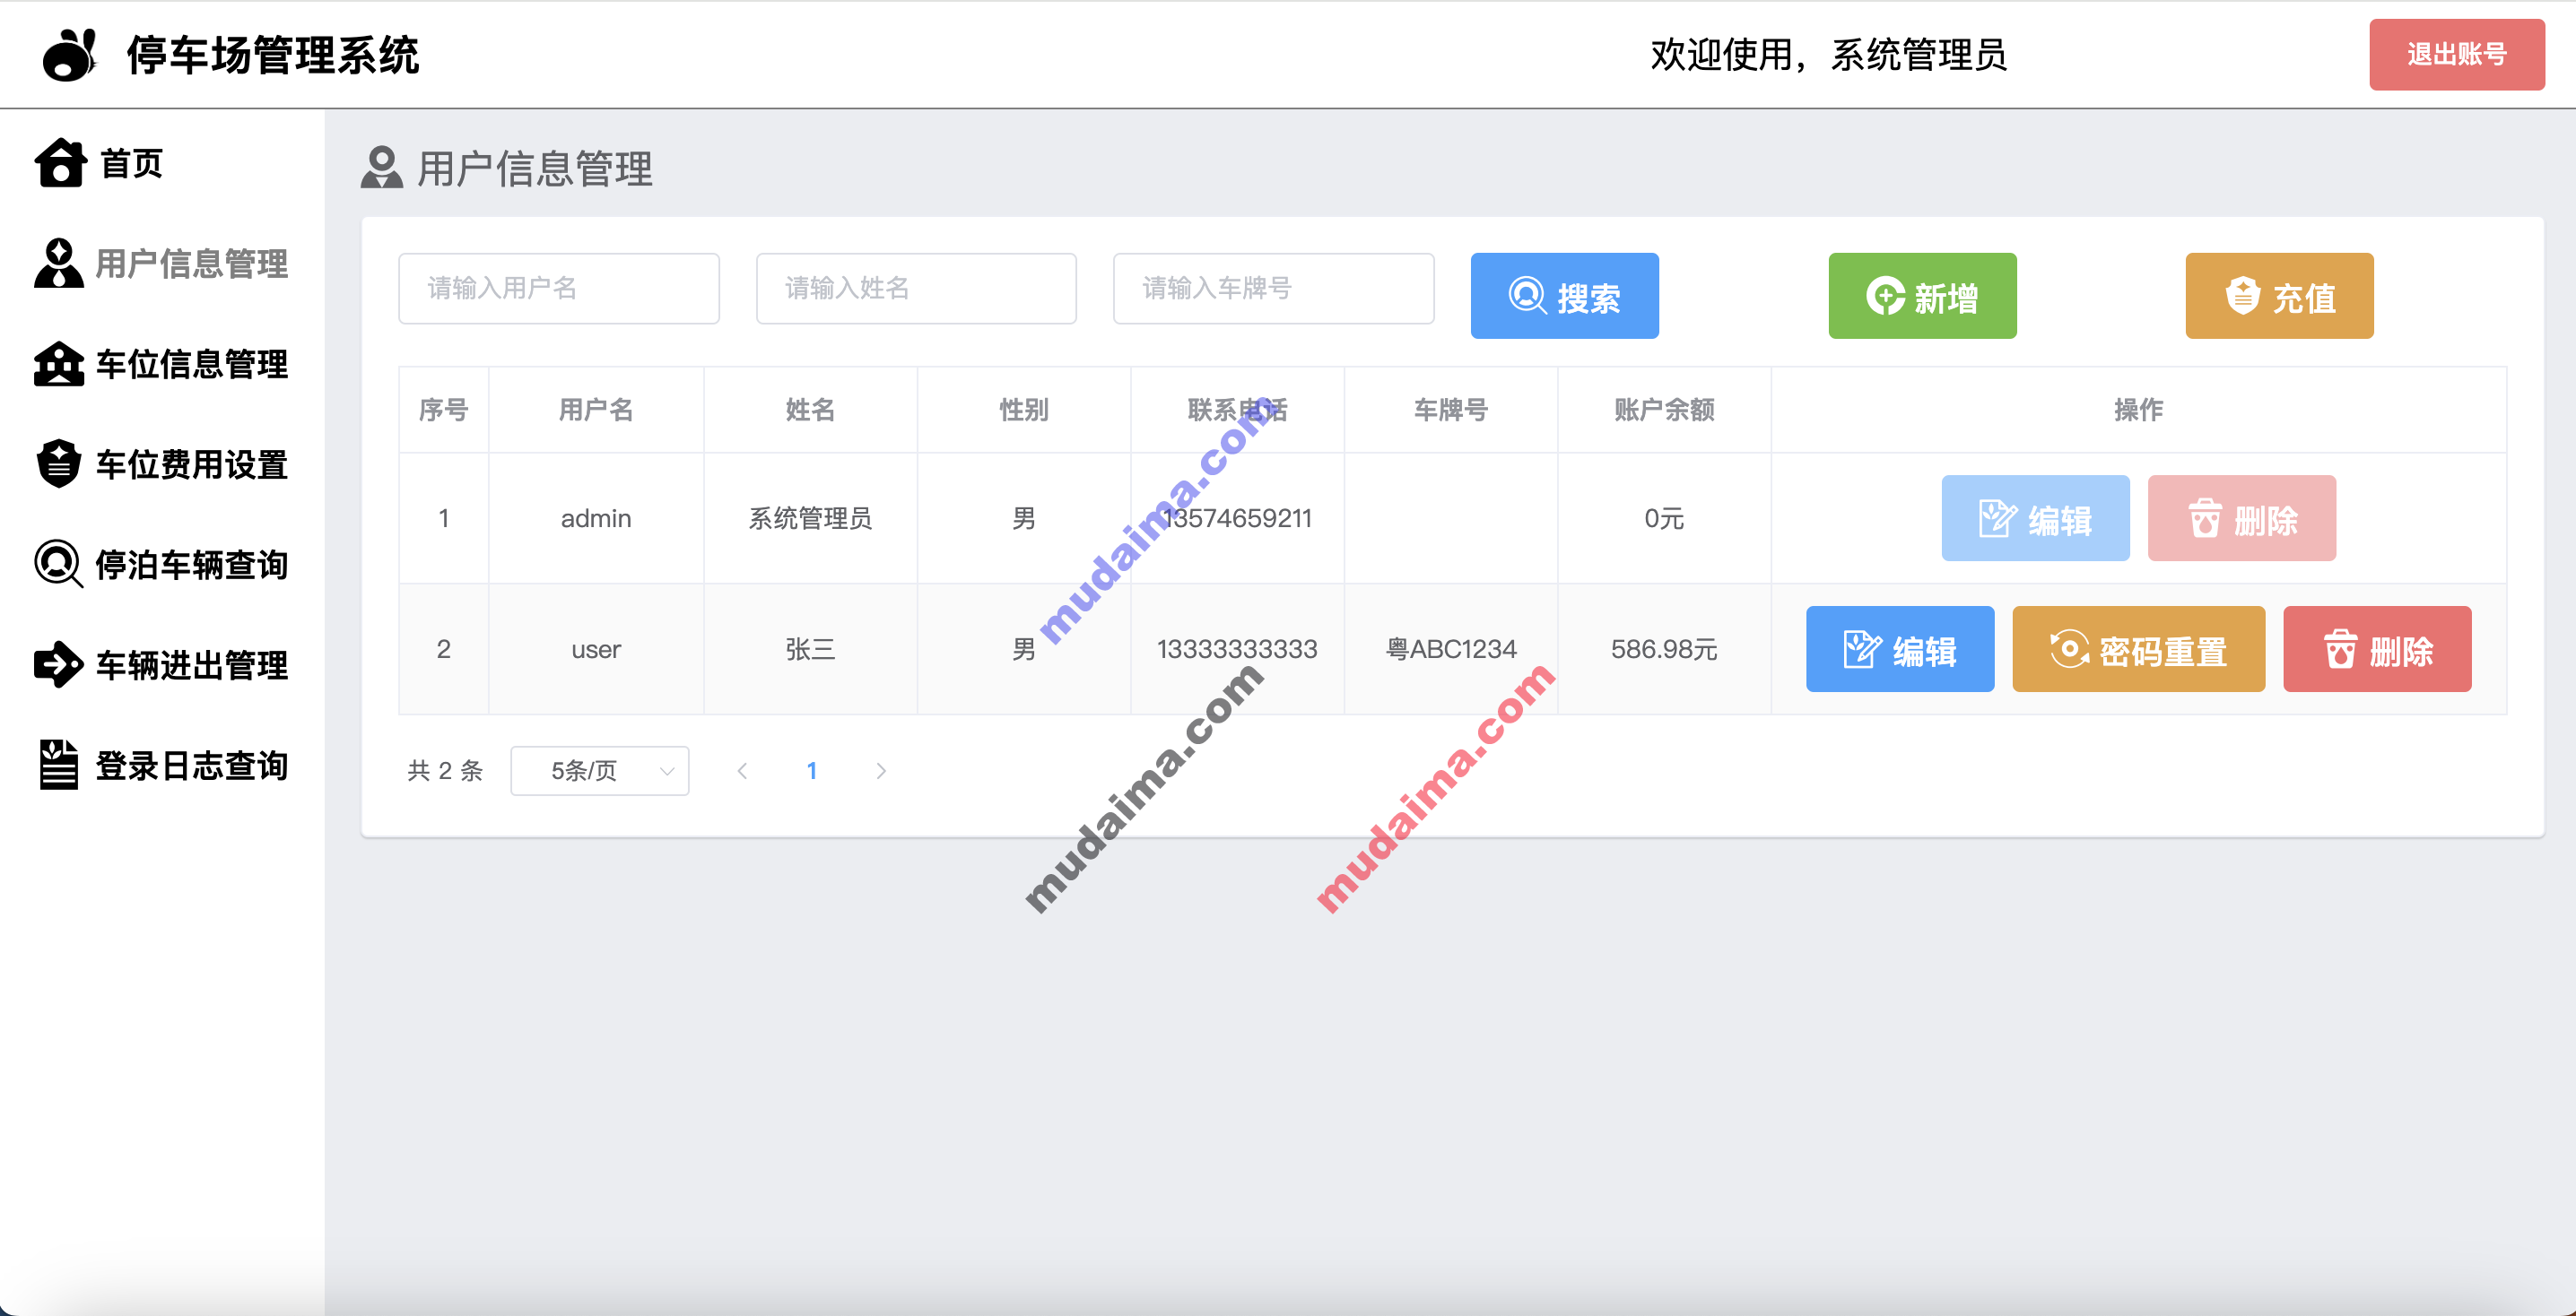Click the parking house icon for 车位信息管理
This screenshot has width=2576, height=1316.
pyautogui.click(x=59, y=364)
